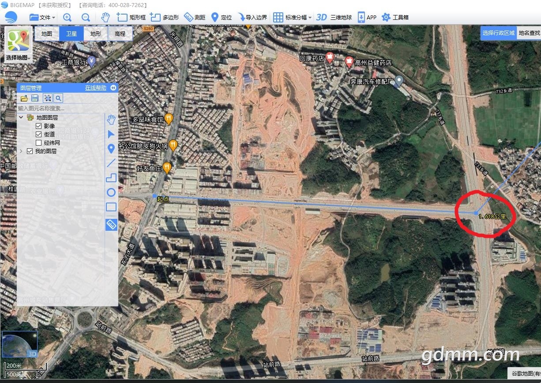
Task: Click the select-features node icon in layer panel
Action: point(47,98)
